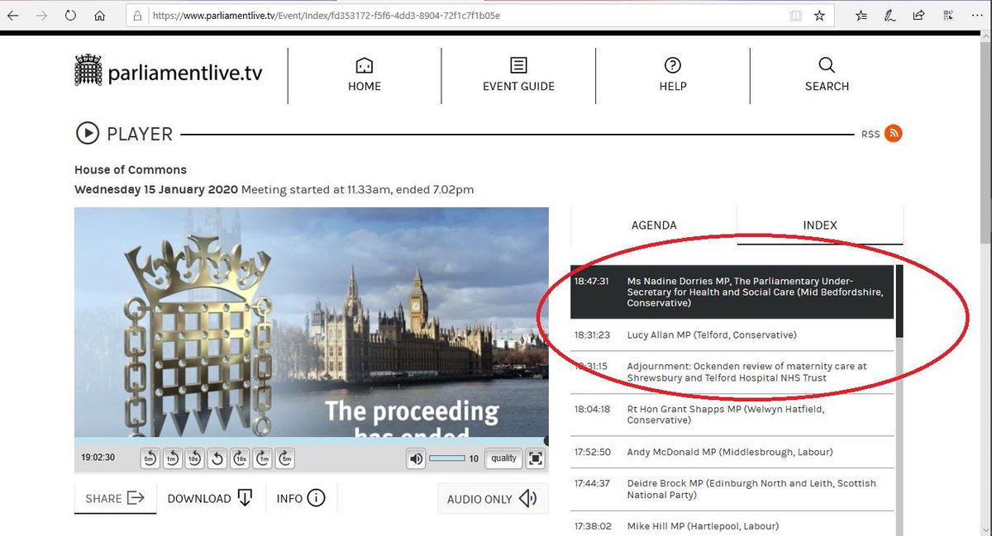
Task: Jump to Andy McDonald MP index entry
Action: 732,452
